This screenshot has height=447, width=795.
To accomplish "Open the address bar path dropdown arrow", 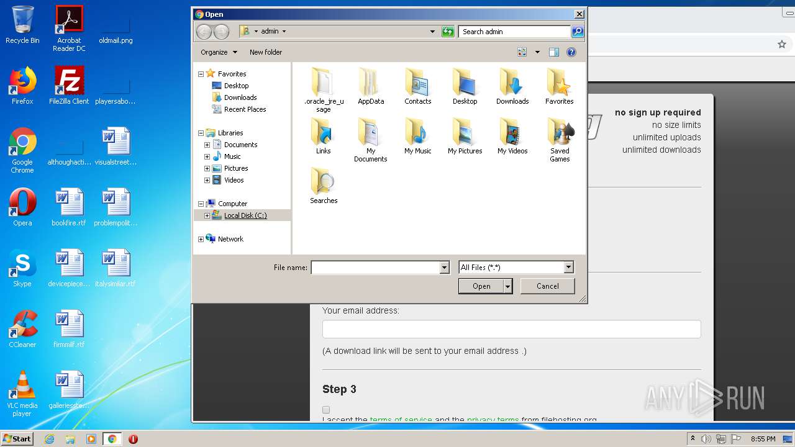I will tap(433, 31).
